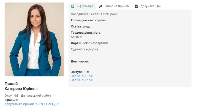This screenshot has width=199, height=112.
Task: Open the Звіт за 2021 рік link
Action: point(82,76)
